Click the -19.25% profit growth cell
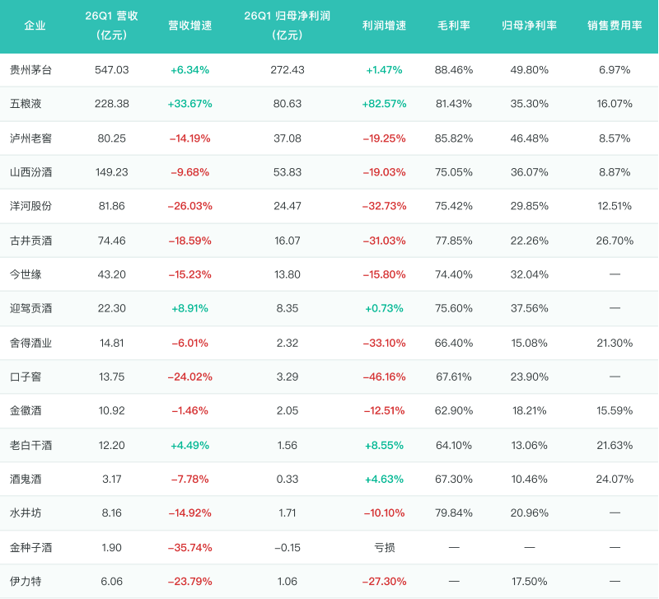Image resolution: width=659 pixels, height=599 pixels. pyautogui.click(x=384, y=138)
